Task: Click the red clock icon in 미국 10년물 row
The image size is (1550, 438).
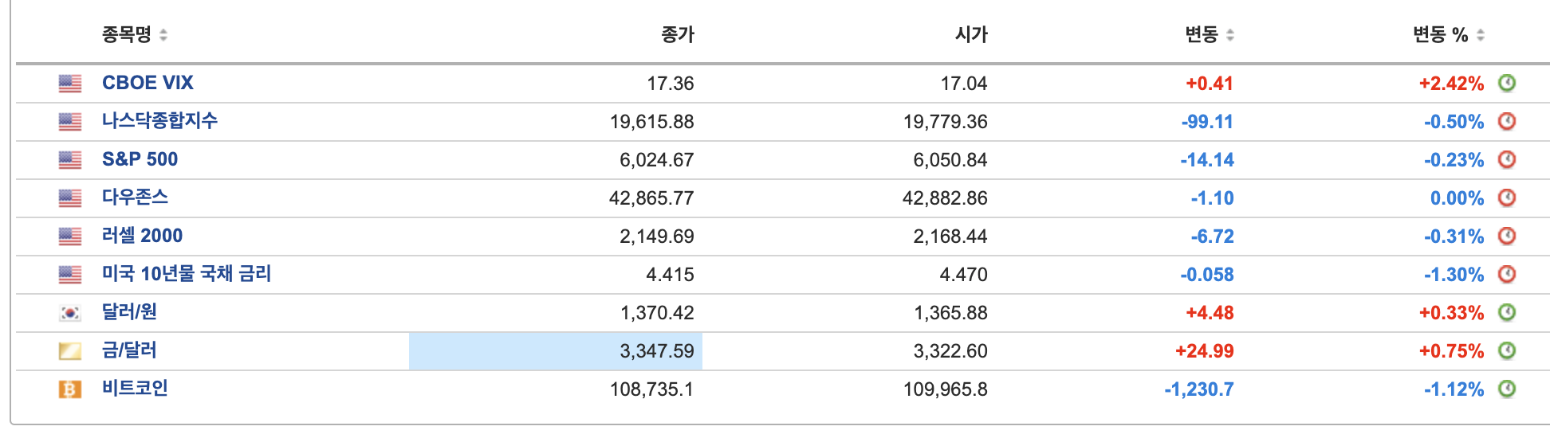Action: (1506, 274)
